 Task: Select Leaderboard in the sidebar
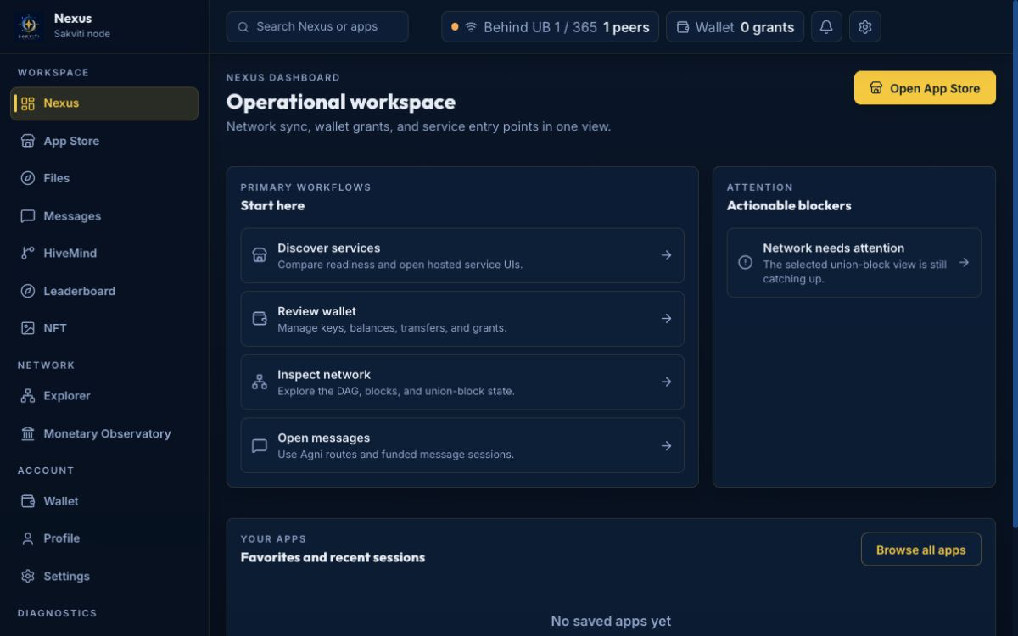coord(104,291)
